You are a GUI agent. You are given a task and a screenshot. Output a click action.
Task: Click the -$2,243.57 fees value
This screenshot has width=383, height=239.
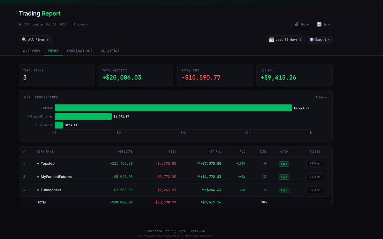tap(166, 190)
